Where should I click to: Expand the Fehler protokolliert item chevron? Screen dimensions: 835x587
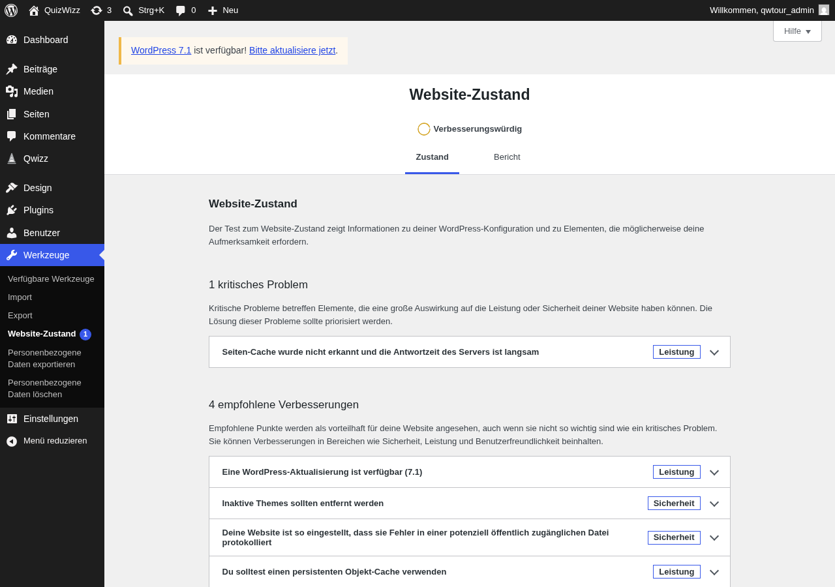click(714, 537)
